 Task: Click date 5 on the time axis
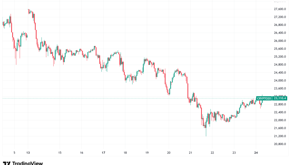[x=14, y=153]
